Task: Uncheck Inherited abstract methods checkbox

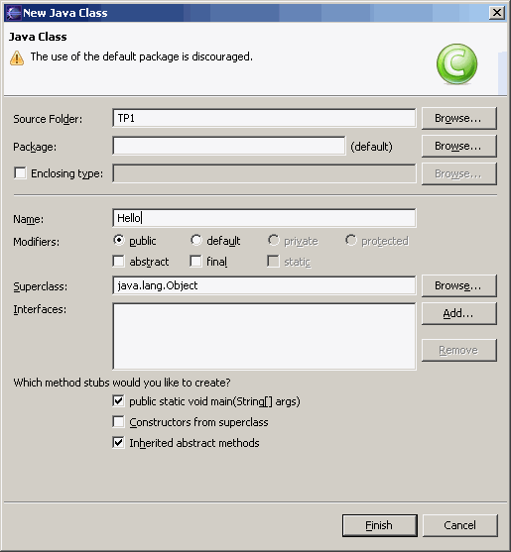Action: point(118,443)
